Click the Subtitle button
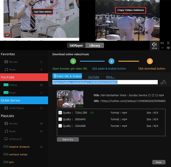 [x=68, y=139]
